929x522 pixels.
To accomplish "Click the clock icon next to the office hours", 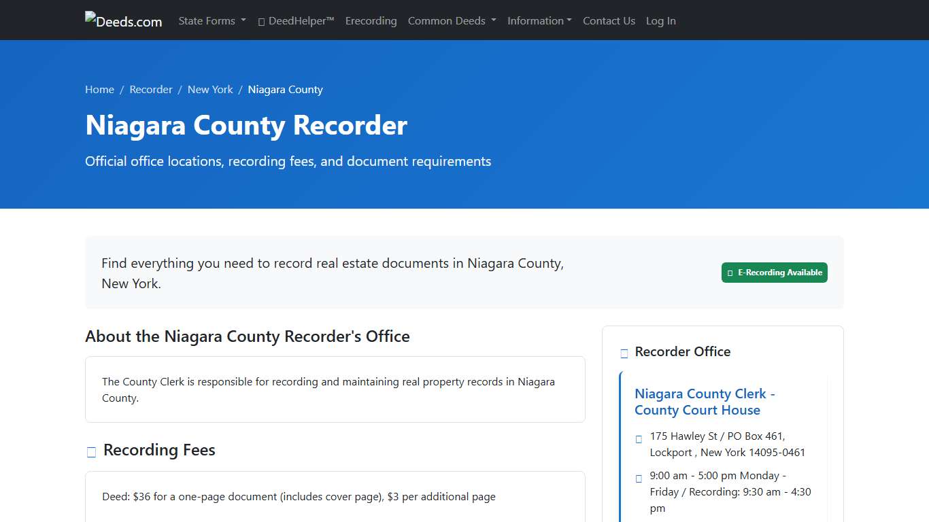I will pyautogui.click(x=638, y=478).
